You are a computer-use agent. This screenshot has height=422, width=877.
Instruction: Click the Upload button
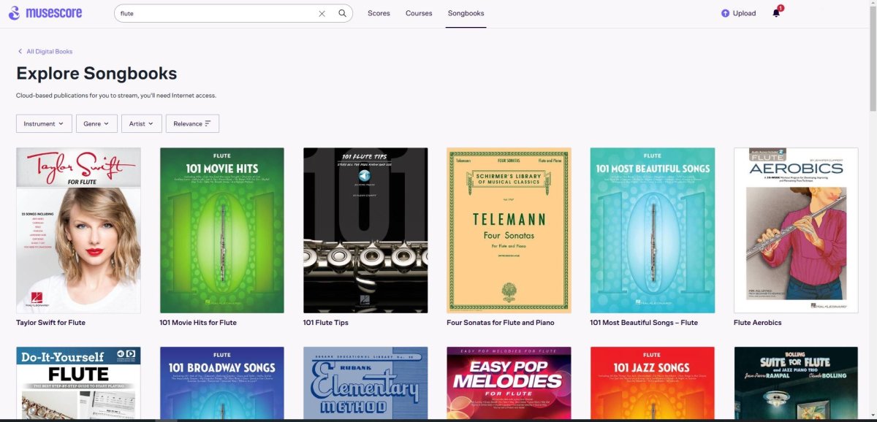(738, 13)
